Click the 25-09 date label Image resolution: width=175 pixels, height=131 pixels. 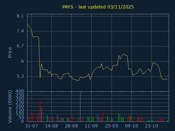click(x=112, y=126)
